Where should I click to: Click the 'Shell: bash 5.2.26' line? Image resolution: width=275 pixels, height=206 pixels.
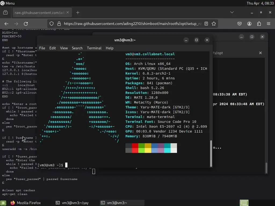point(145,88)
